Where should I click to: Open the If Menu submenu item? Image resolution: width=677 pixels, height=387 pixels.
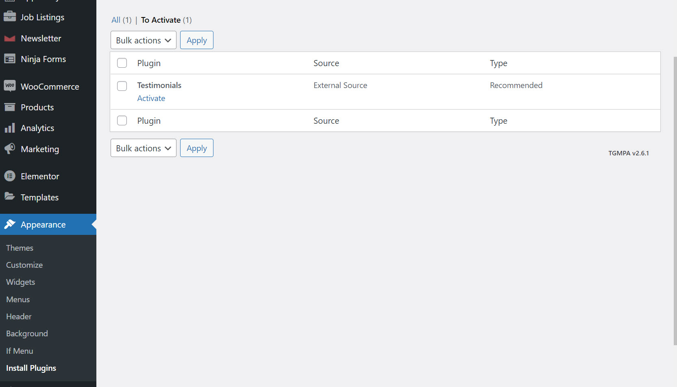coord(20,351)
